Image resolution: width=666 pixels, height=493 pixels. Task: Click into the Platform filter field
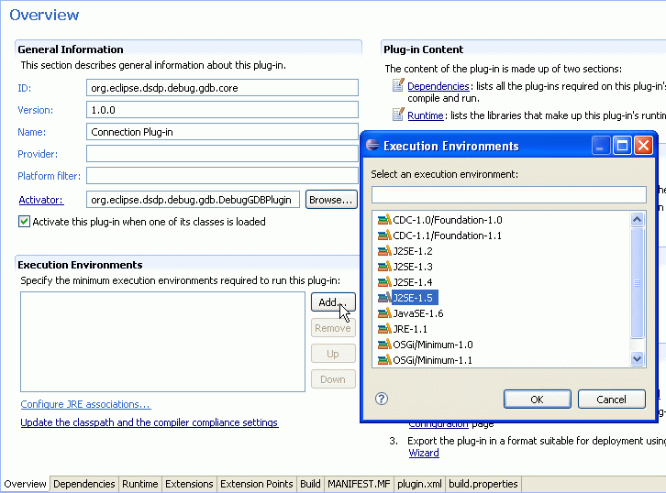click(x=222, y=176)
